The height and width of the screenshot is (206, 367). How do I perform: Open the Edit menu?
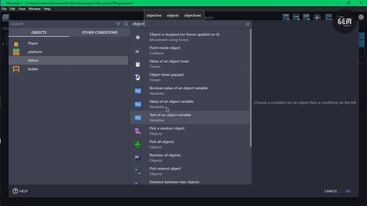click(12, 9)
